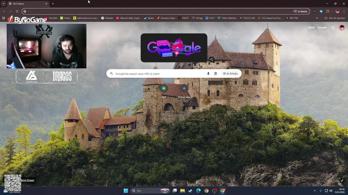The image size is (348, 195).
Task: Open the Windows Start menu
Action: click(x=126, y=191)
